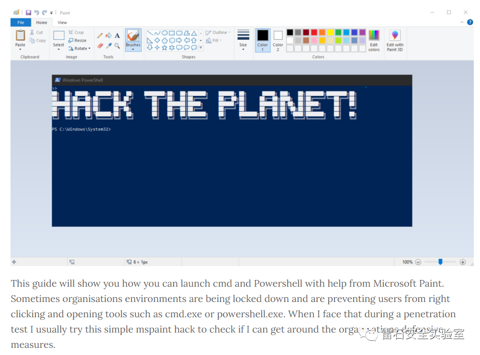Viewport: 480px width, 355px height.
Task: Collapse the ribbon with the chevron
Action: click(x=462, y=22)
